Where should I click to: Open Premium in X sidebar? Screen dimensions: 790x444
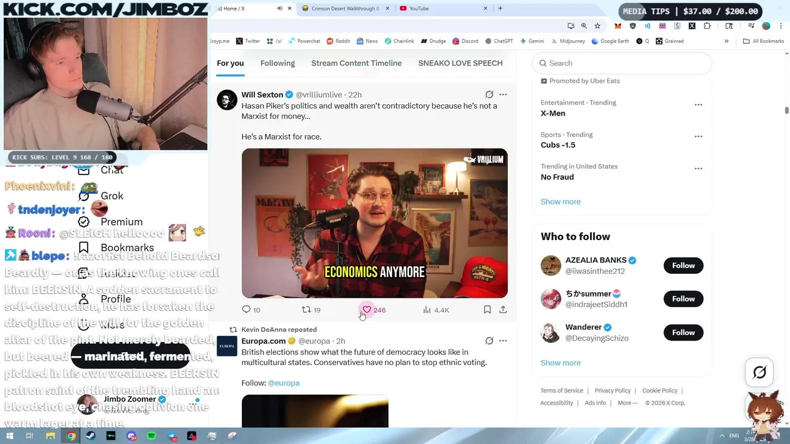(x=110, y=221)
